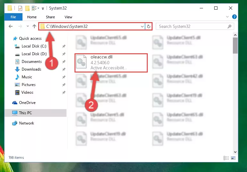
Task: Open Documents from the sidebar
Action: pyautogui.click(x=32, y=62)
